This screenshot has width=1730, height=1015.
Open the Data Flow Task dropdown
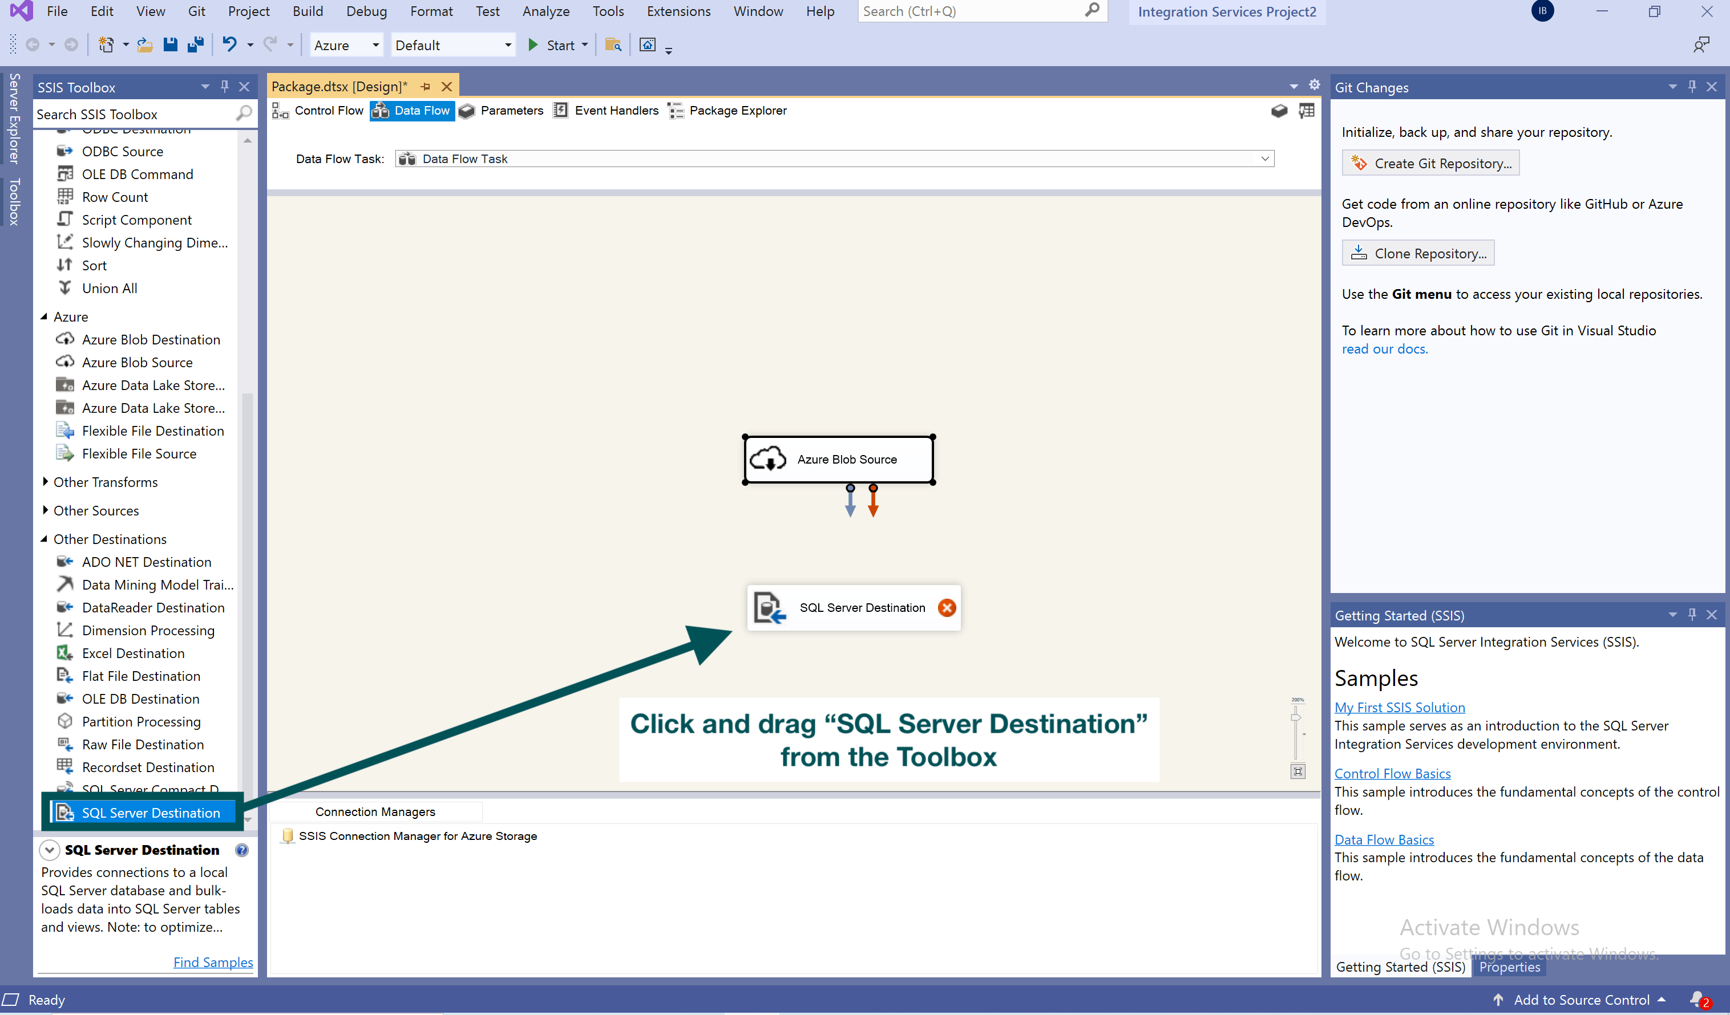[x=1264, y=159]
